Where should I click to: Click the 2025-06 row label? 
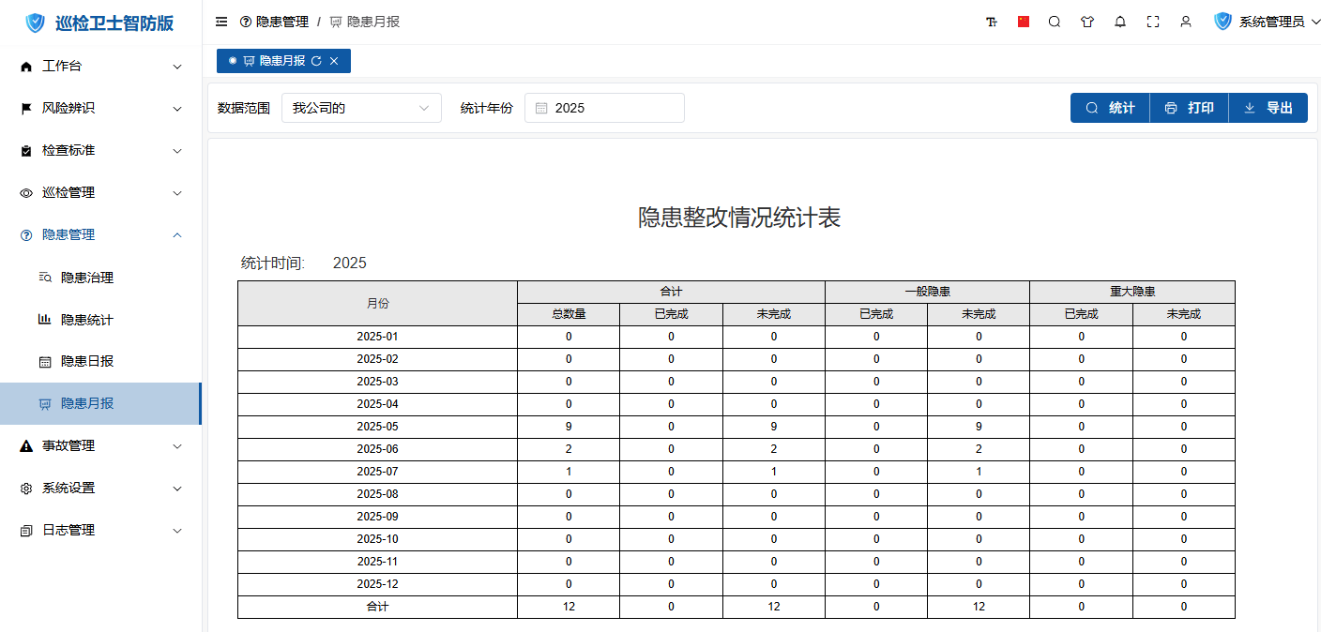point(377,449)
